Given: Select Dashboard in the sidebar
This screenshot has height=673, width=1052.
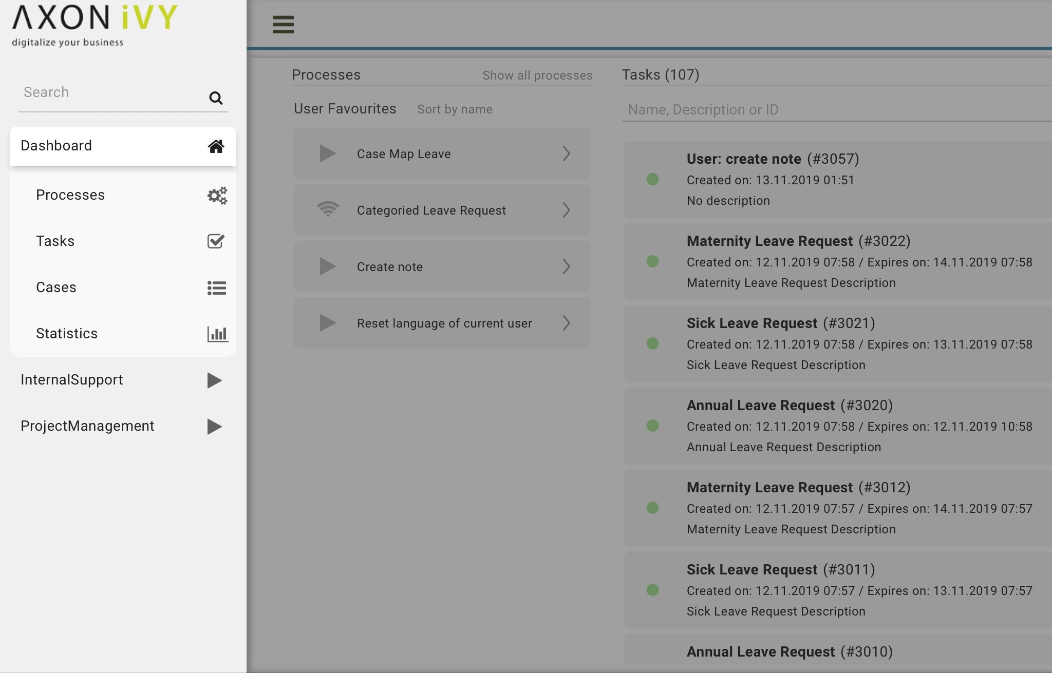Looking at the screenshot, I should coord(123,146).
